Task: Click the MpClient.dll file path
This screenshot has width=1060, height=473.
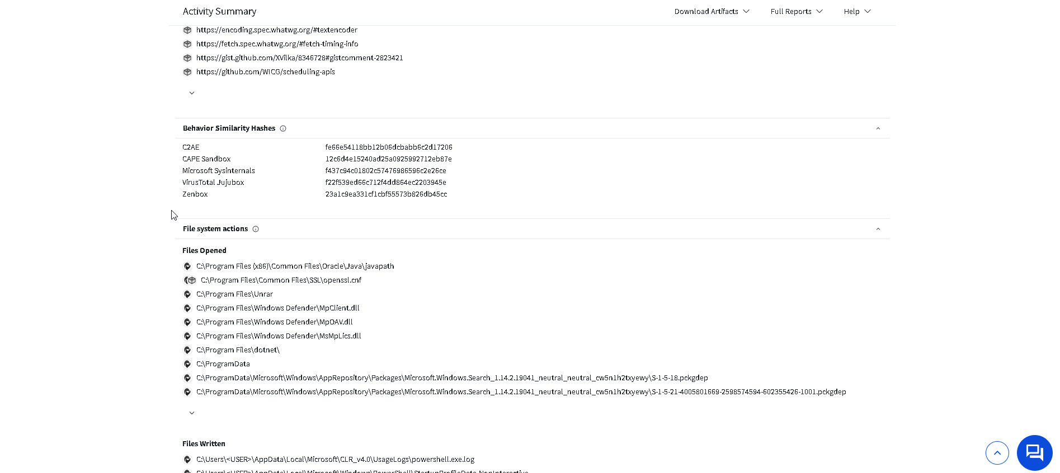Action: [278, 308]
